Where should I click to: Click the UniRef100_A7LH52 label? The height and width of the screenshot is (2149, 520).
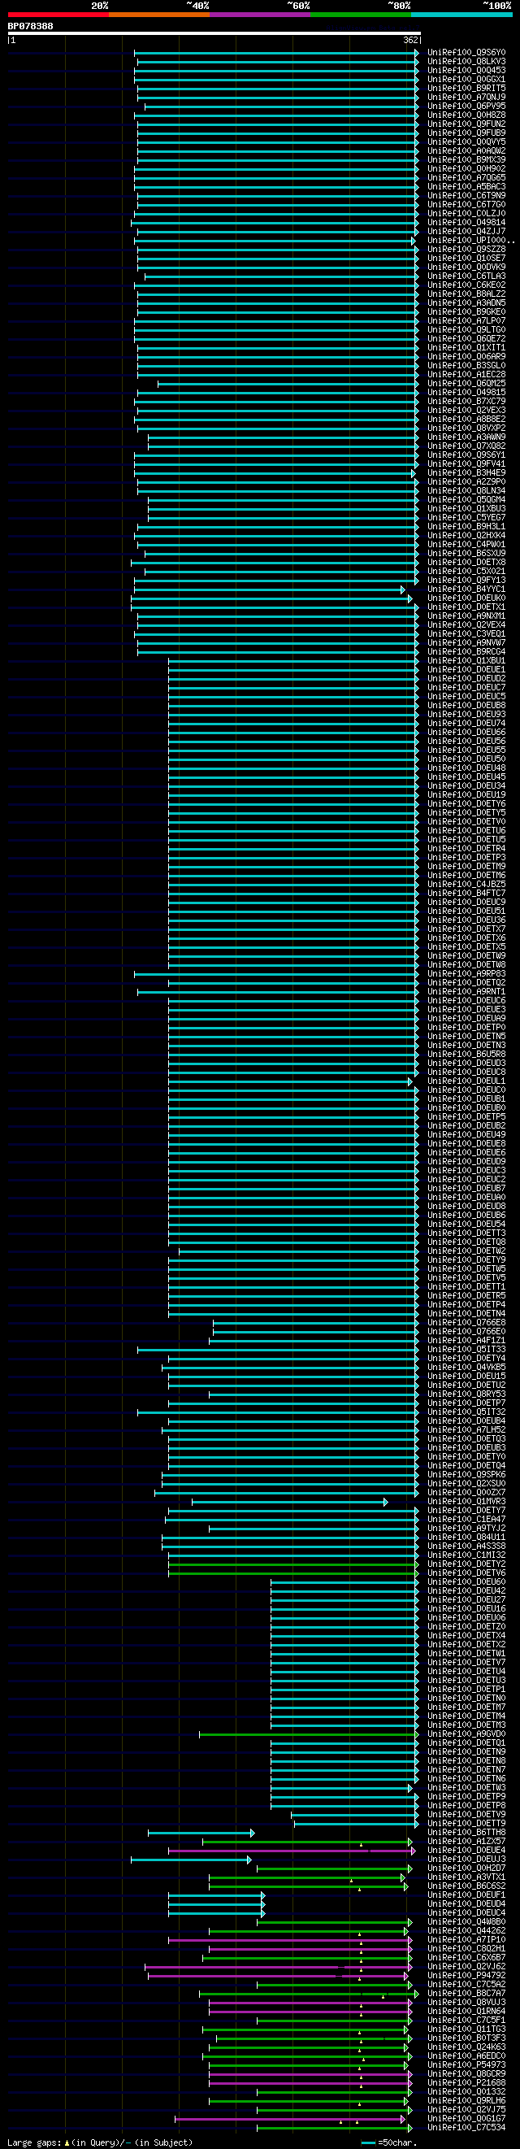click(x=466, y=1430)
